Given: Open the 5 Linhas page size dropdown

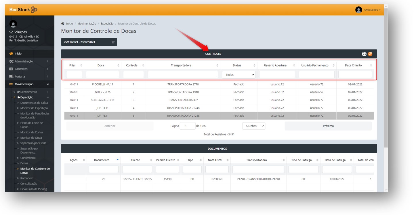Looking at the screenshot, I should (x=253, y=126).
